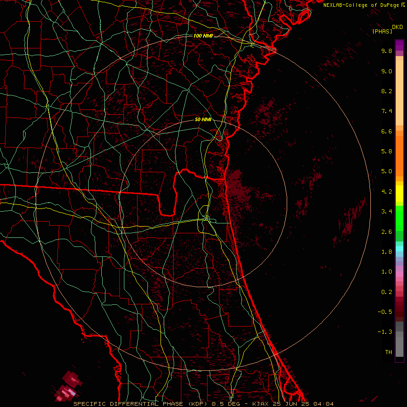Click the cyan color bar segment beside 1.8

coord(399,249)
